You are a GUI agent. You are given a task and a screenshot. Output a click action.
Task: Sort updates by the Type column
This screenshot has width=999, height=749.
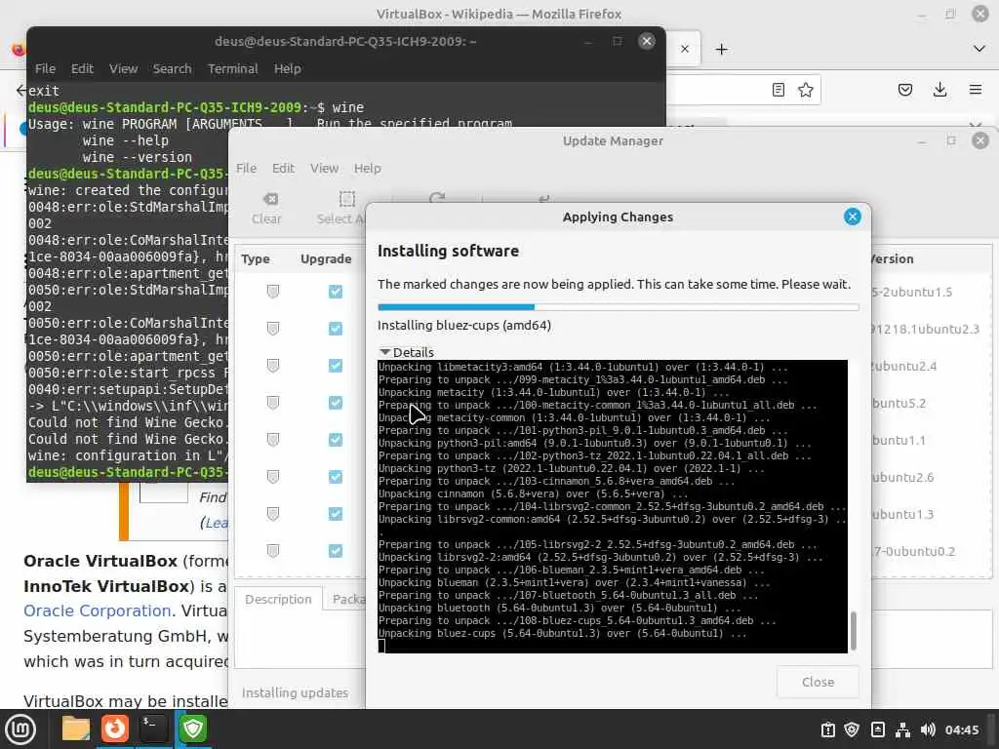(x=255, y=259)
